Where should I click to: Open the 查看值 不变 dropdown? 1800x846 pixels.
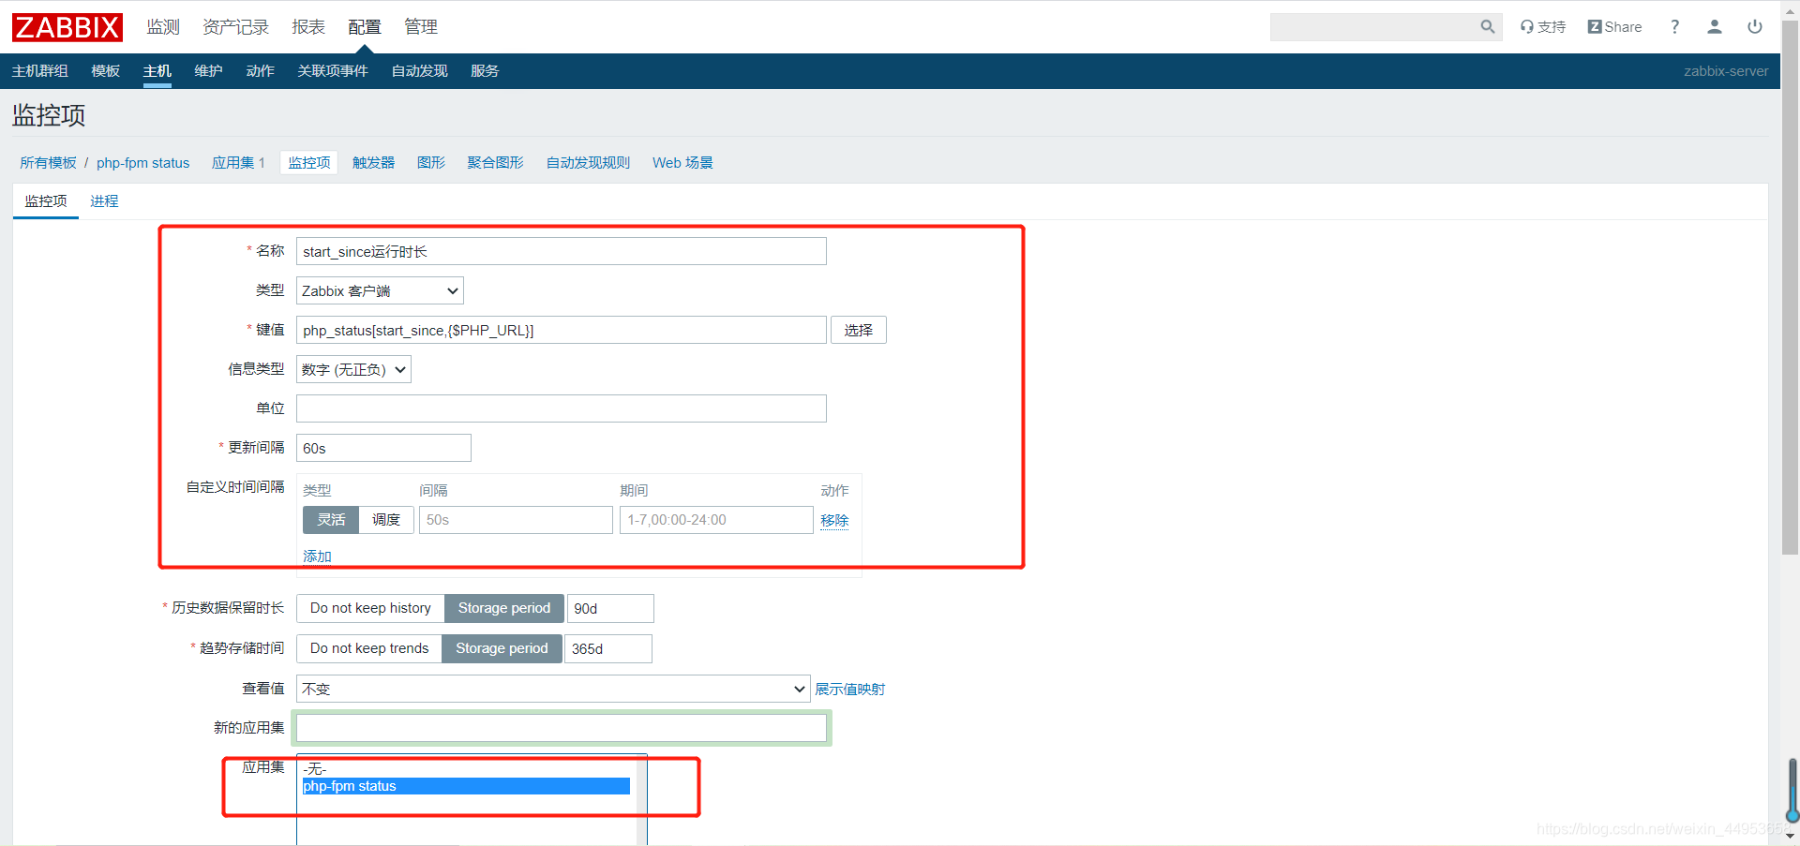pyautogui.click(x=553, y=689)
